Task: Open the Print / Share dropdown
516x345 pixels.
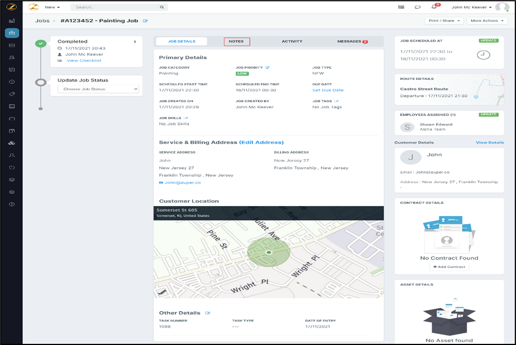Action: click(444, 21)
